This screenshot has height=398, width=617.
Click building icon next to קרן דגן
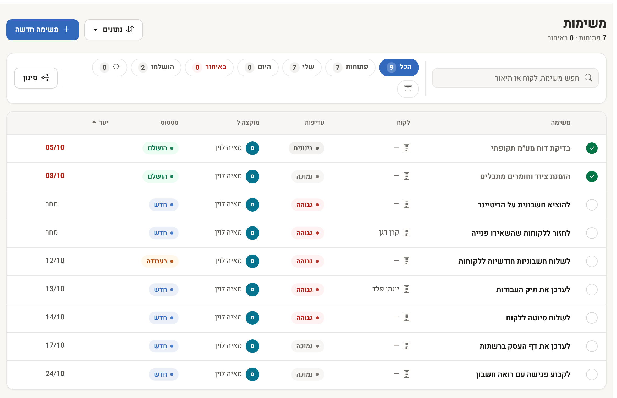406,233
